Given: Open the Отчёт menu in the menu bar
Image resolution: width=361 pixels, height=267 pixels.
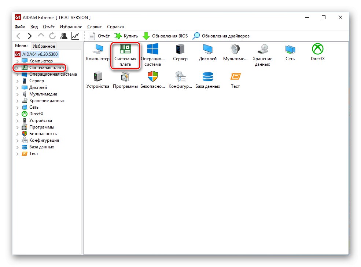Looking at the screenshot, I should 49,27.
